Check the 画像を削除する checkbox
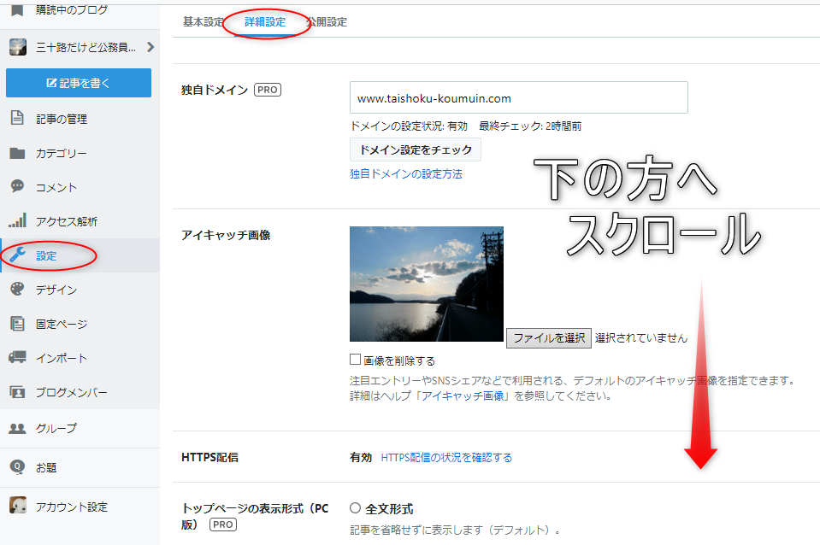Image resolution: width=820 pixels, height=545 pixels. coord(355,360)
